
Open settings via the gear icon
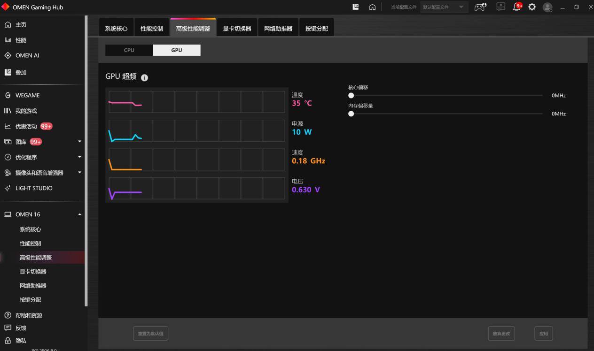click(532, 7)
